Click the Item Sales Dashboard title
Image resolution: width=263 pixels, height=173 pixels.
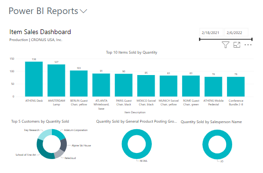tap(40, 32)
